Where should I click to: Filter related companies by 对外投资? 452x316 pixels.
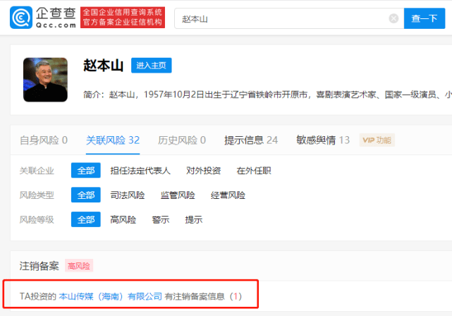(x=204, y=170)
